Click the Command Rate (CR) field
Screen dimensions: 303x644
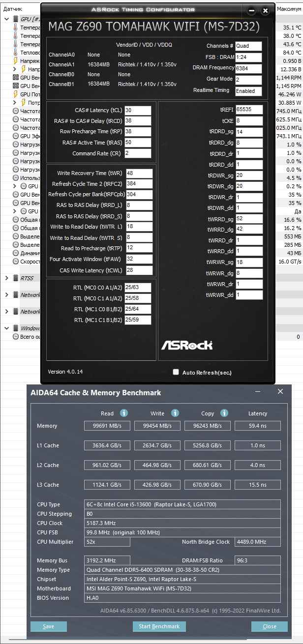click(138, 153)
